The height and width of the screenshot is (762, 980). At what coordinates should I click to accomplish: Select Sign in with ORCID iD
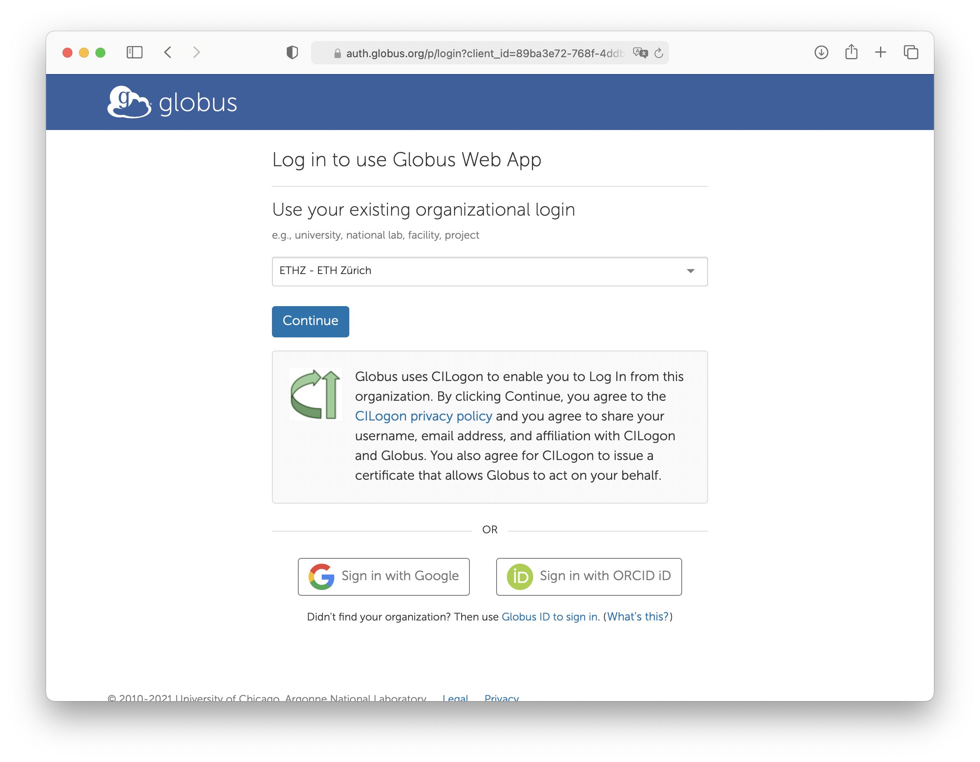click(x=588, y=576)
